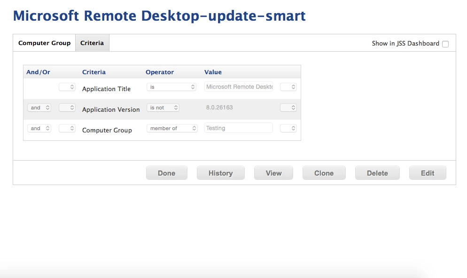Delete this smart group
467x278 pixels.
pos(377,173)
